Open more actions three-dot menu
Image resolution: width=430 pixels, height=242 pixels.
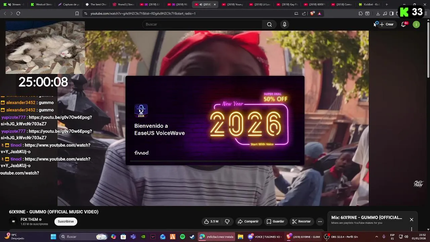(x=320, y=221)
